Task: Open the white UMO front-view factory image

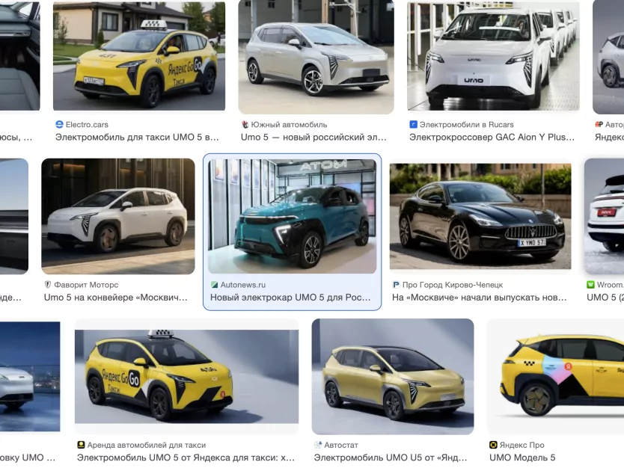Action: click(493, 56)
